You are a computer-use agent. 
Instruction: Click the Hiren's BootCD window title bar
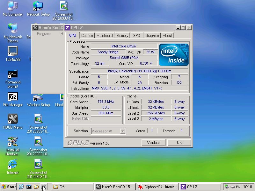pos(48,28)
